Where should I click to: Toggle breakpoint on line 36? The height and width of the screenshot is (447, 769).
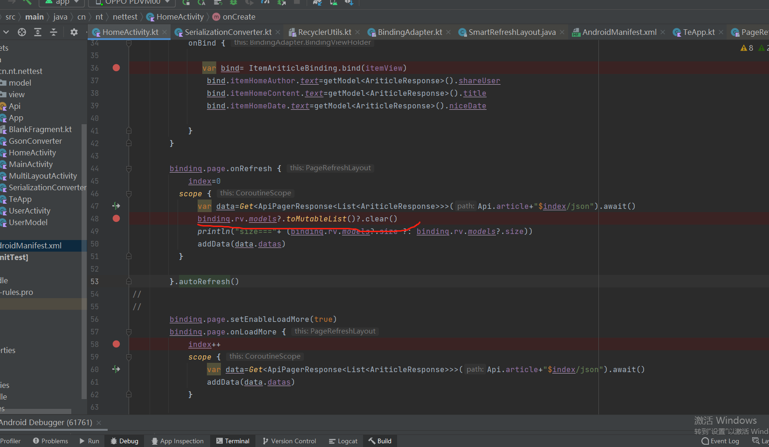(117, 68)
